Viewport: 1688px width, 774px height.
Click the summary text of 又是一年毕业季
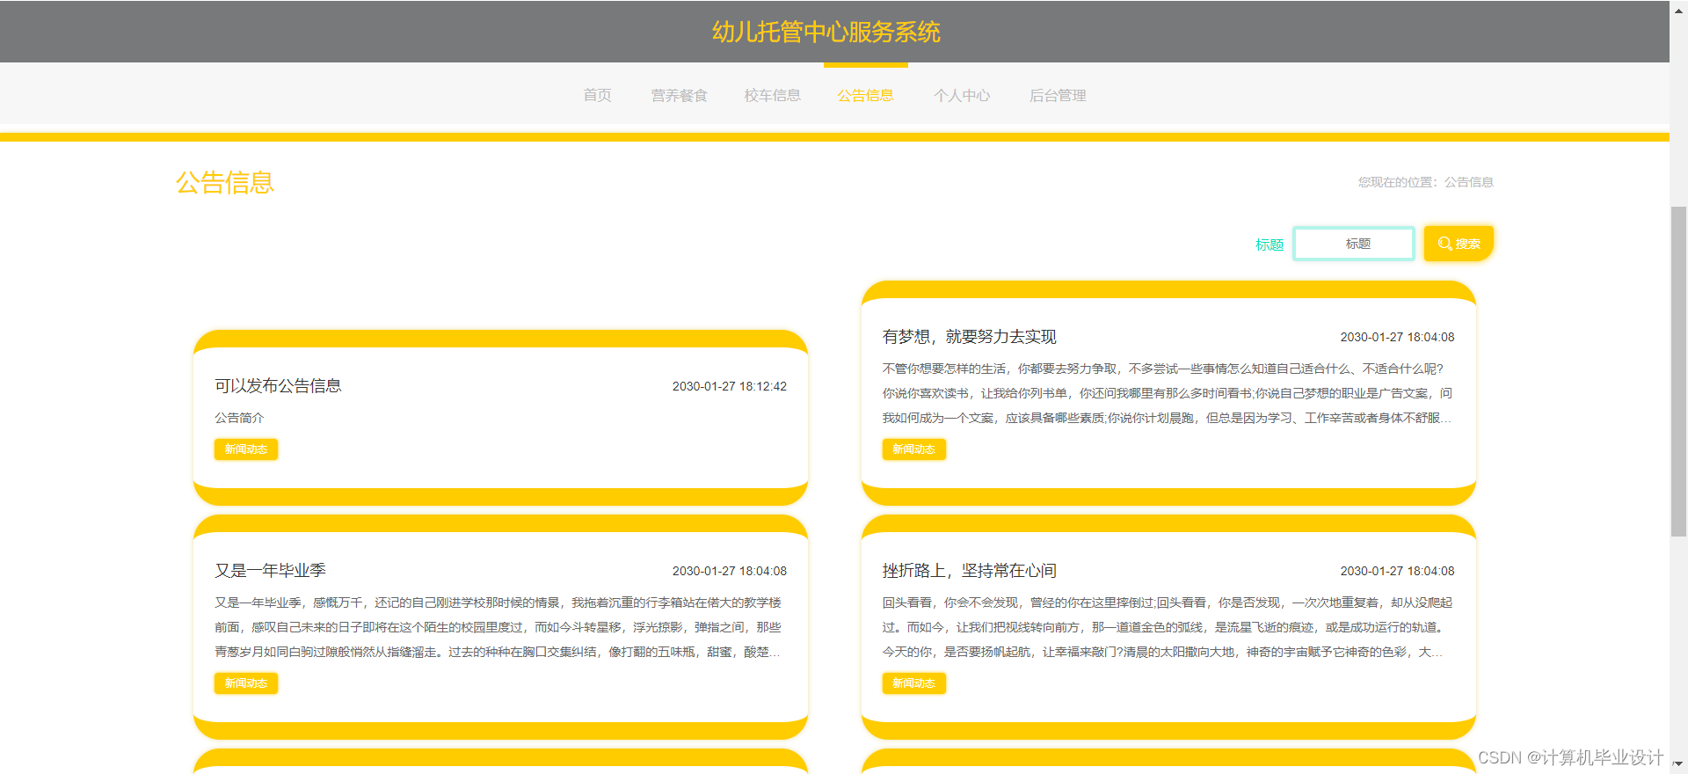point(498,627)
